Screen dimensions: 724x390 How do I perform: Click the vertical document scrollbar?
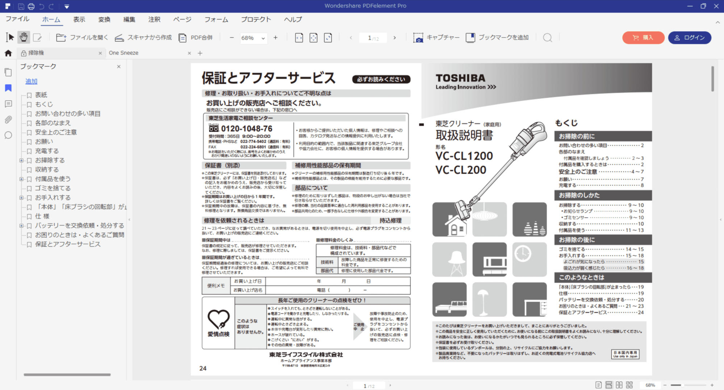click(x=712, y=79)
